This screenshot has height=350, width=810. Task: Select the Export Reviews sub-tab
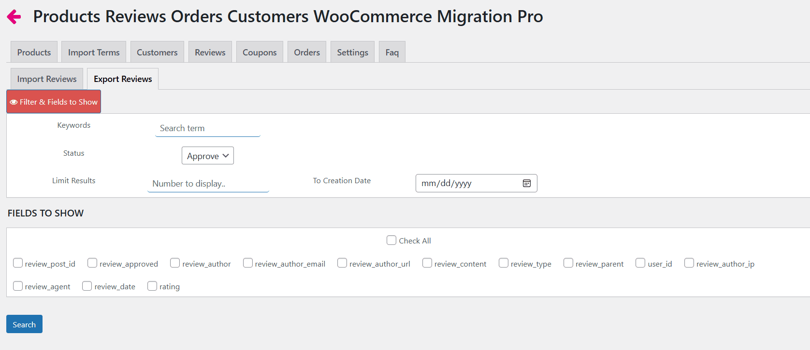123,79
